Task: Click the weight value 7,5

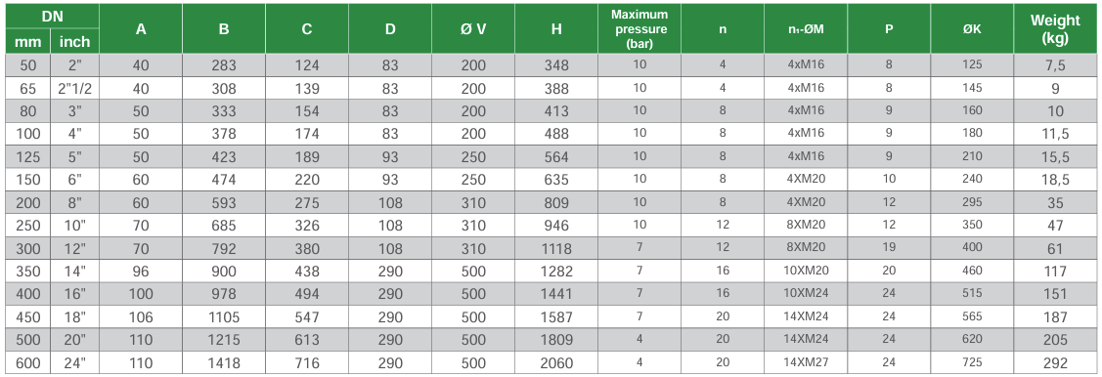Action: tap(1055, 65)
